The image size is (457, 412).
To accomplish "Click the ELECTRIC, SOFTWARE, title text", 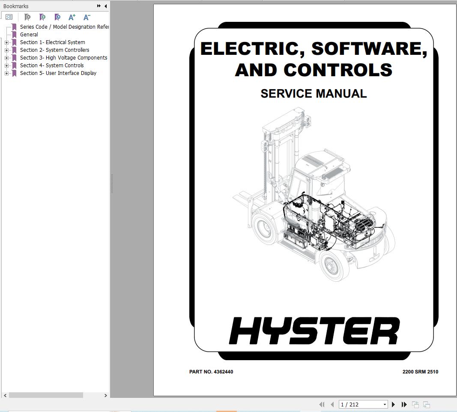I will [x=314, y=49].
